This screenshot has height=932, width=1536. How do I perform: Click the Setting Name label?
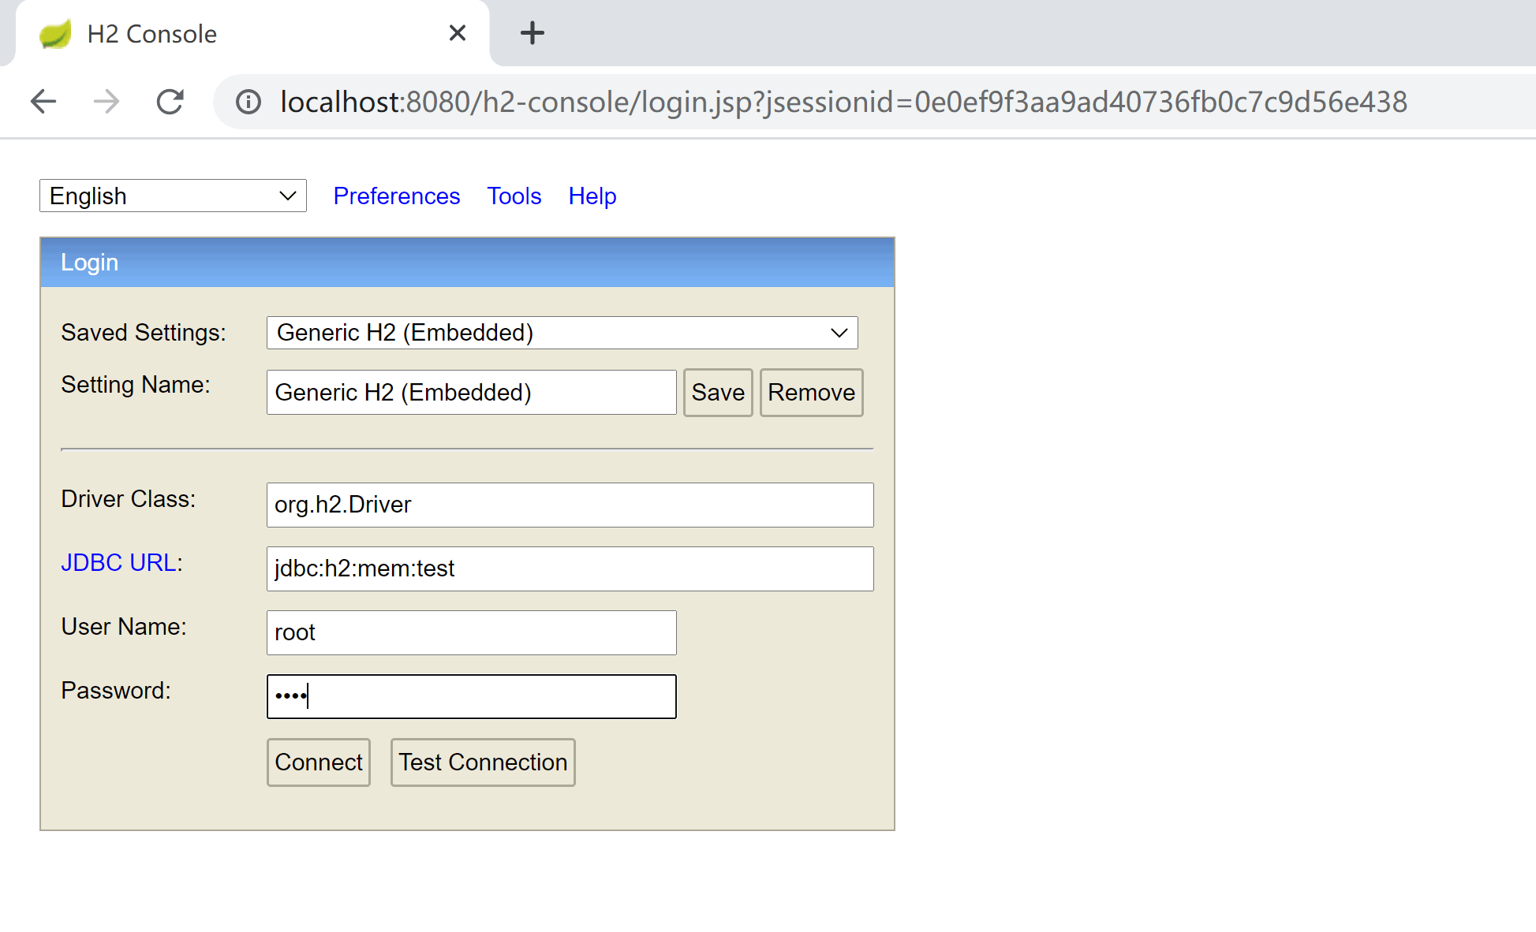pos(136,384)
